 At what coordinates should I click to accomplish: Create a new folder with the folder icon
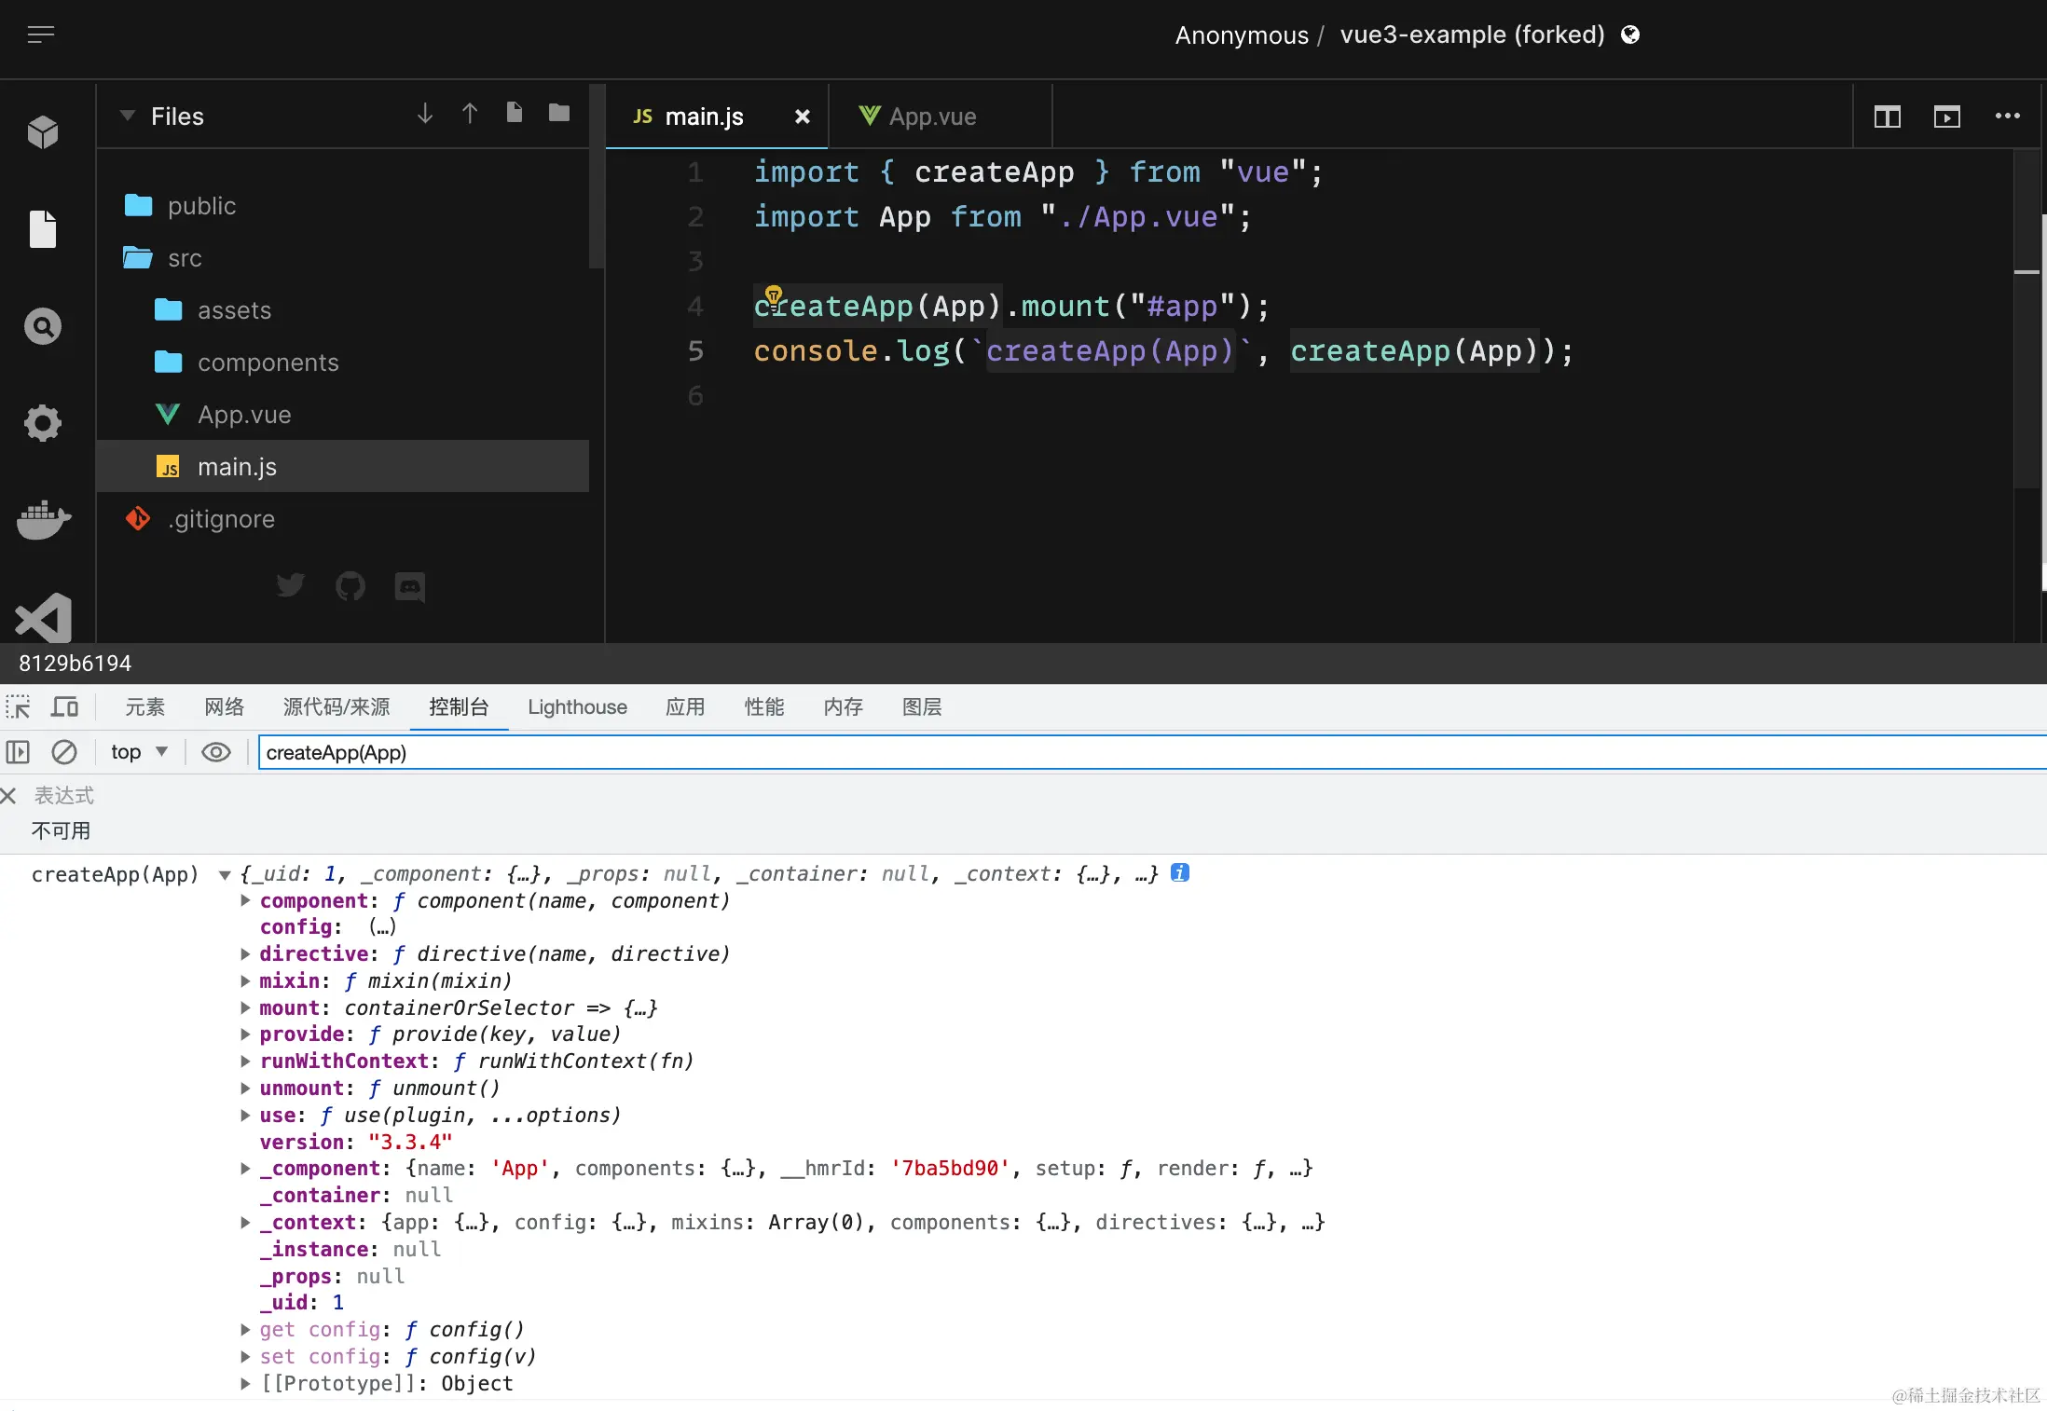click(559, 113)
